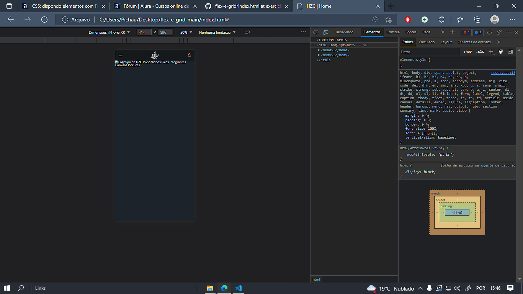523x294 pixels.
Task: Click the red hand ad blocker extension icon
Action: (408, 20)
